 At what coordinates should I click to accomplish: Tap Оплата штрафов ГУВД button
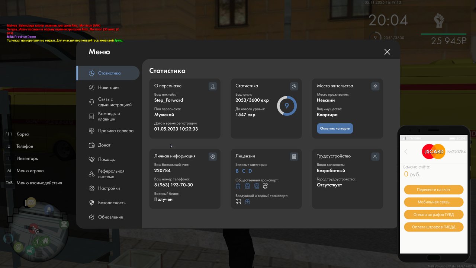click(x=434, y=214)
